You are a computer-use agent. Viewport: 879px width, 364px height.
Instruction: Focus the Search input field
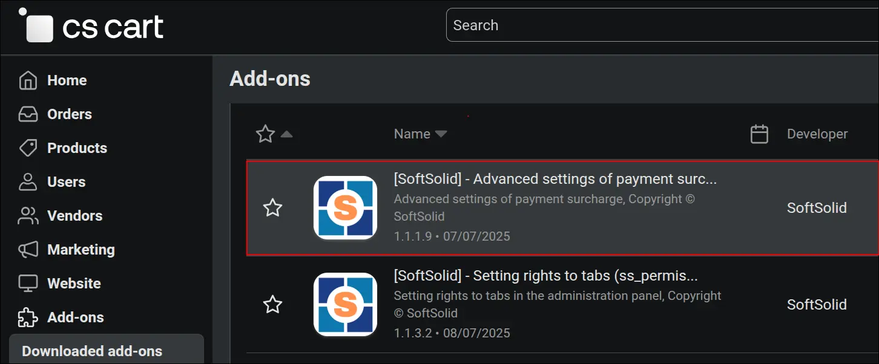click(x=662, y=25)
